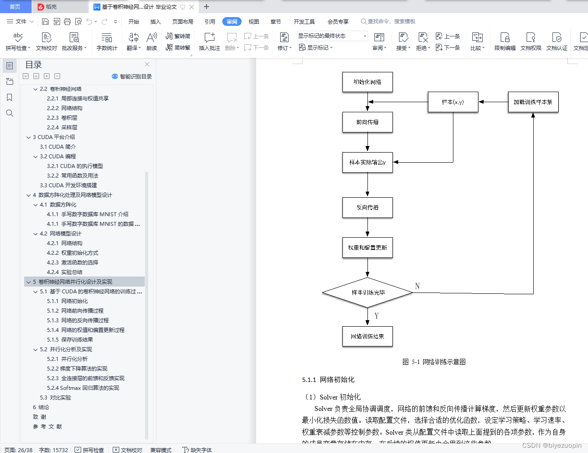Screen dimensions: 588x453
Task: Click the print preview icon
Action: [78, 21]
